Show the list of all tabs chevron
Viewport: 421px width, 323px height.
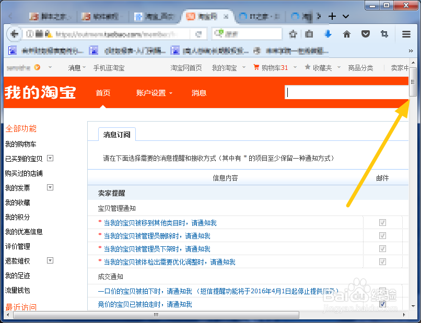click(346, 16)
